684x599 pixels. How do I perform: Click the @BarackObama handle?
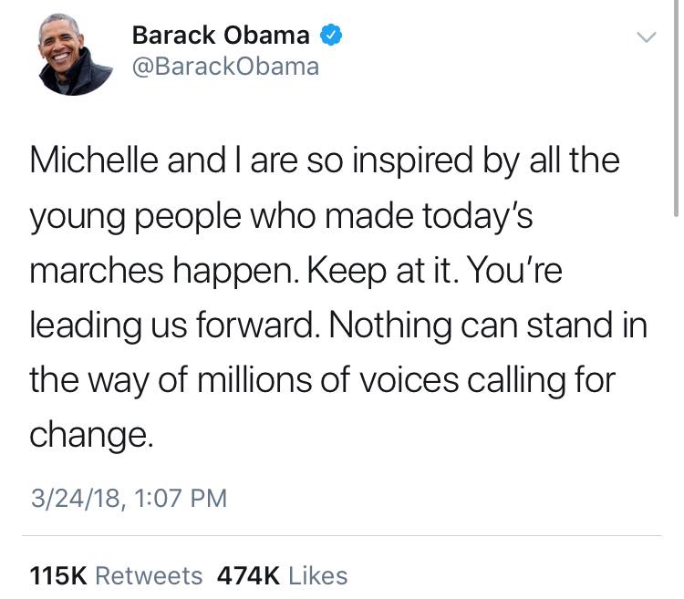pyautogui.click(x=225, y=67)
